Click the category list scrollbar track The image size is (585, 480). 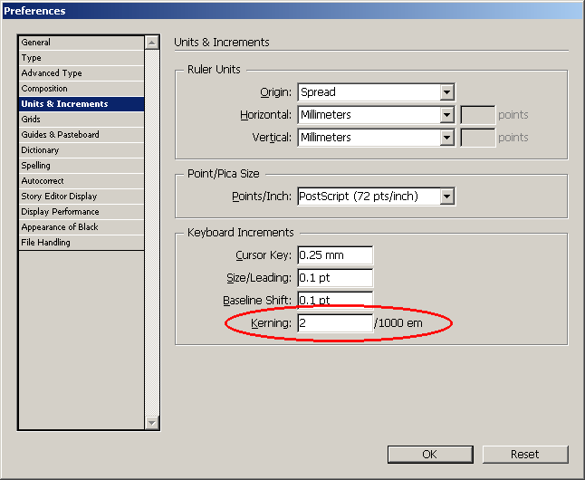pos(152,233)
